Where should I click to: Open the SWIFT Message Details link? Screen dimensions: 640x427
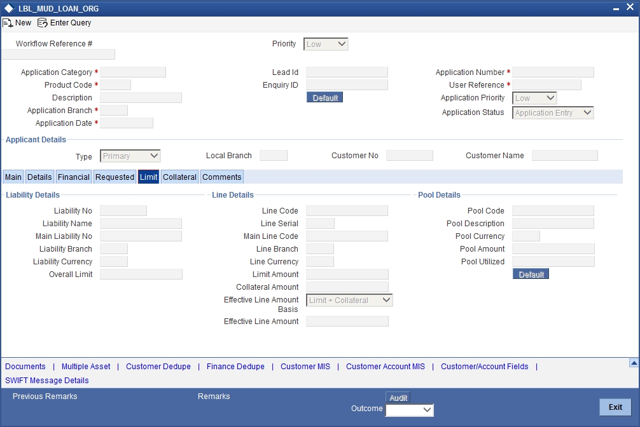coord(47,380)
